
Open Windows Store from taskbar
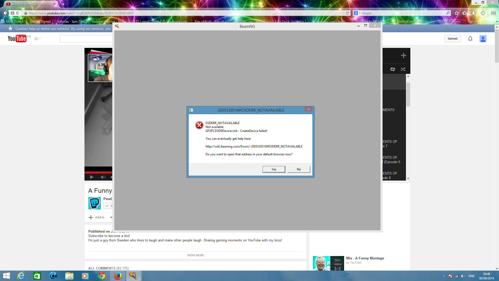point(37,276)
